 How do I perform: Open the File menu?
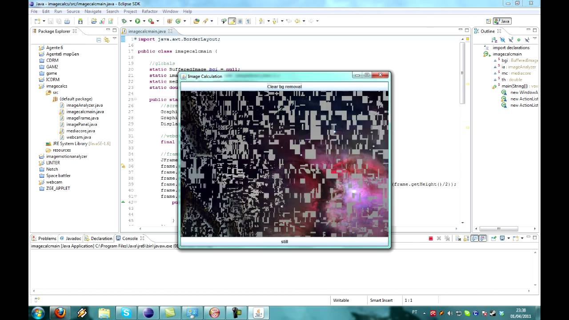pos(34,11)
